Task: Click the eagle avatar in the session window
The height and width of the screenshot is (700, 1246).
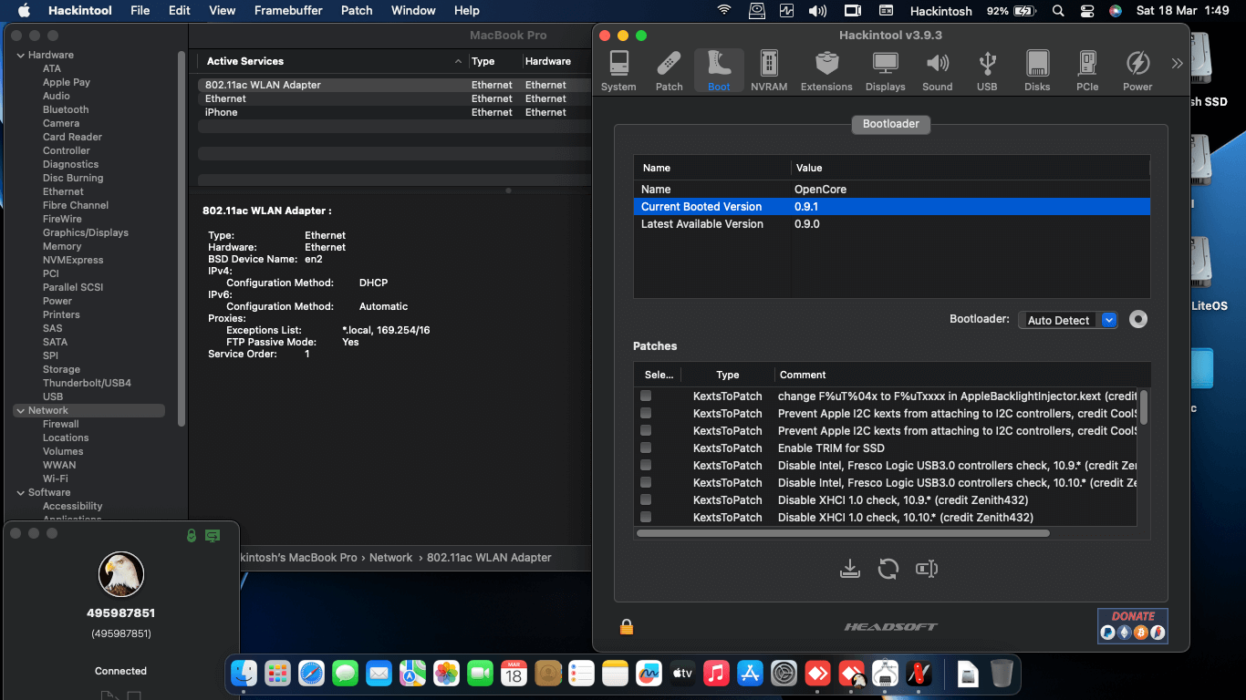Action: tap(121, 574)
